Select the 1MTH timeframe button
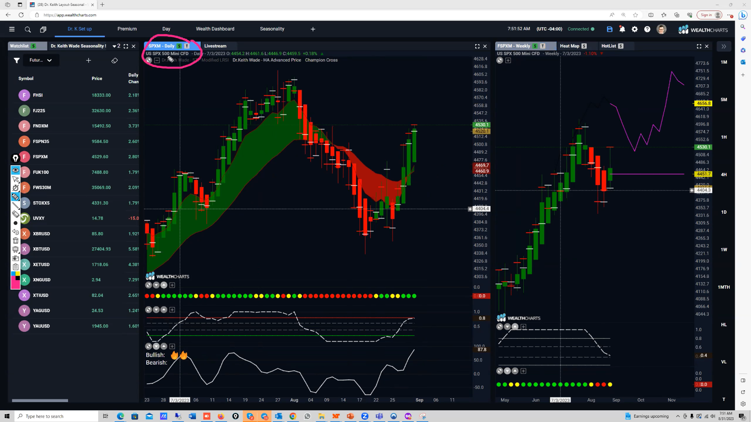 724,287
